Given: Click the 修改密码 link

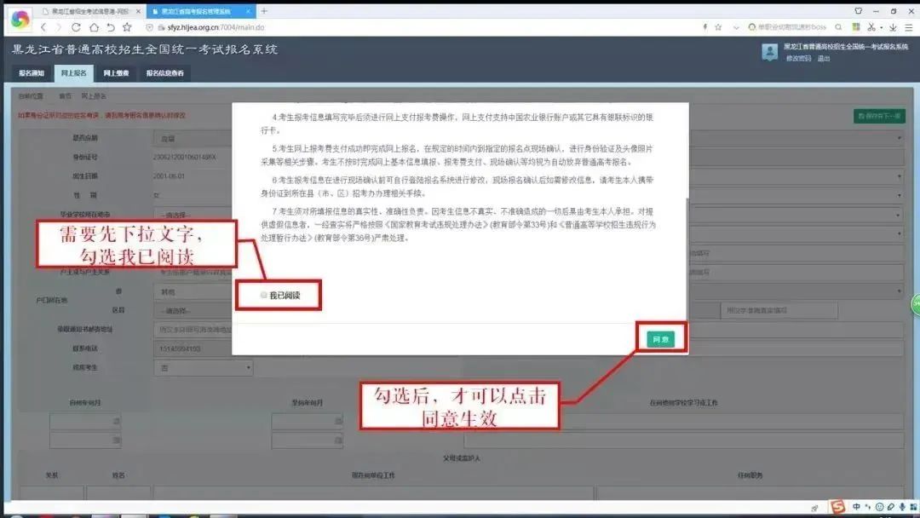Looking at the screenshot, I should pyautogui.click(x=798, y=59).
